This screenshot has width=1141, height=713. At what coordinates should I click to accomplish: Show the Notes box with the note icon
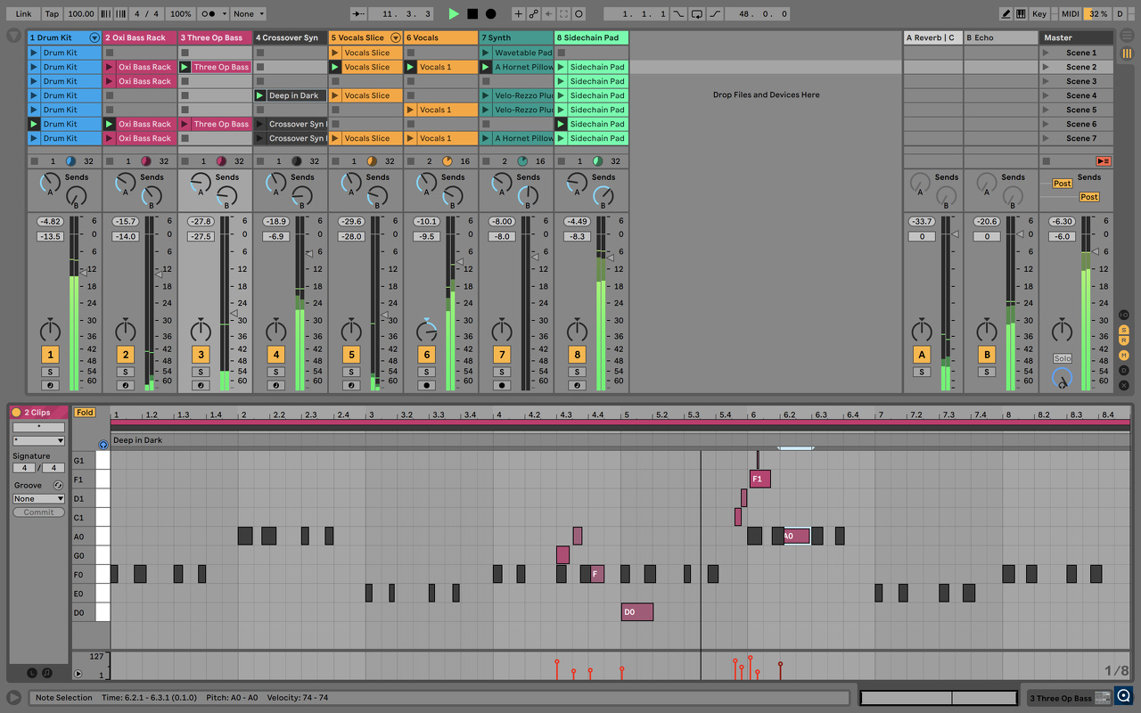pos(47,673)
